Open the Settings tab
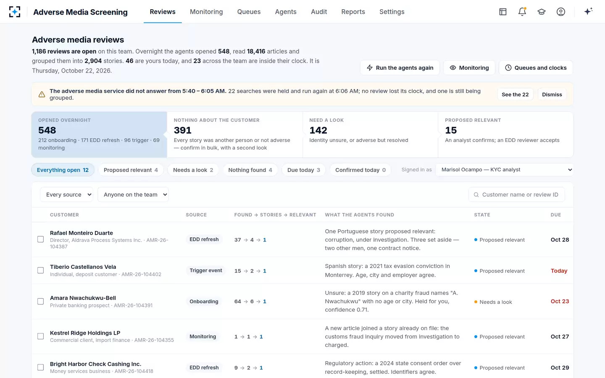Image resolution: width=605 pixels, height=378 pixels. 392,12
